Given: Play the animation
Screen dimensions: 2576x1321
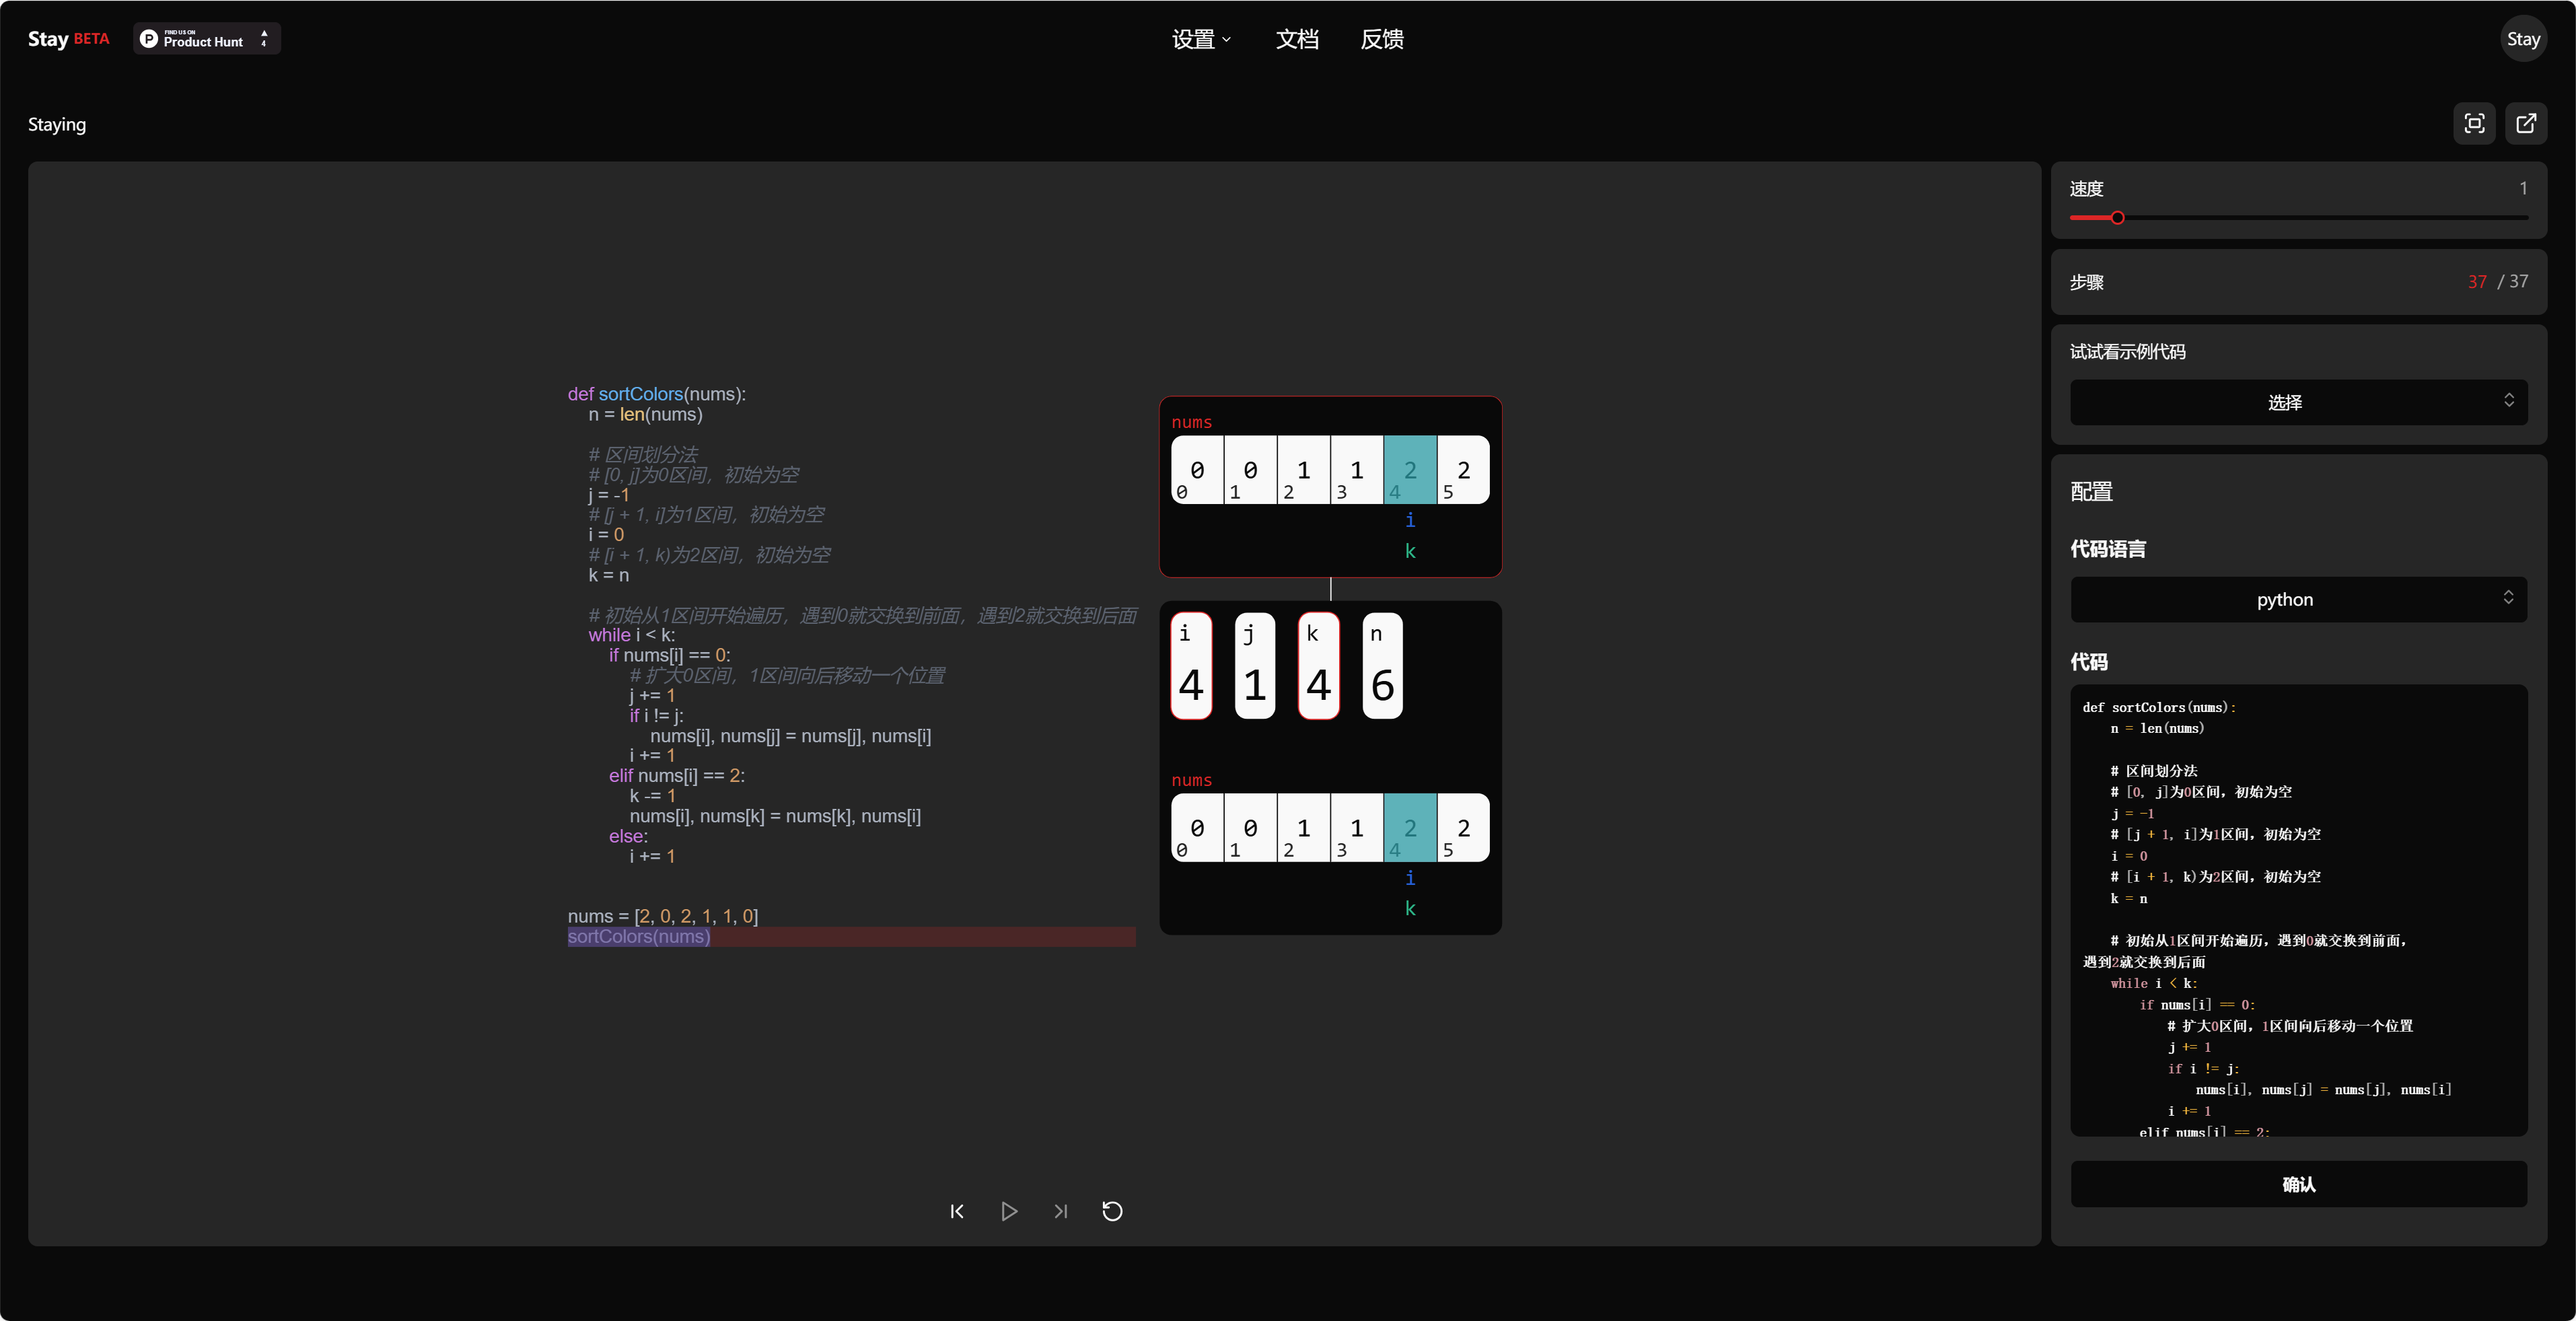Looking at the screenshot, I should [1009, 1211].
